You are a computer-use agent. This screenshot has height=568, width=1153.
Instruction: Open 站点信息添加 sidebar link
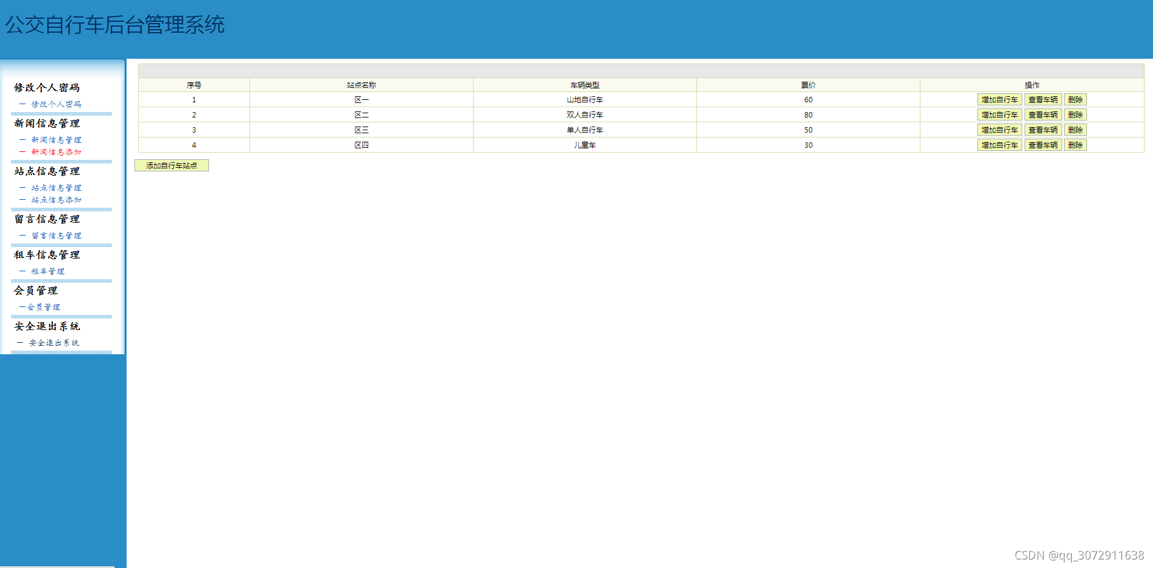pos(56,200)
